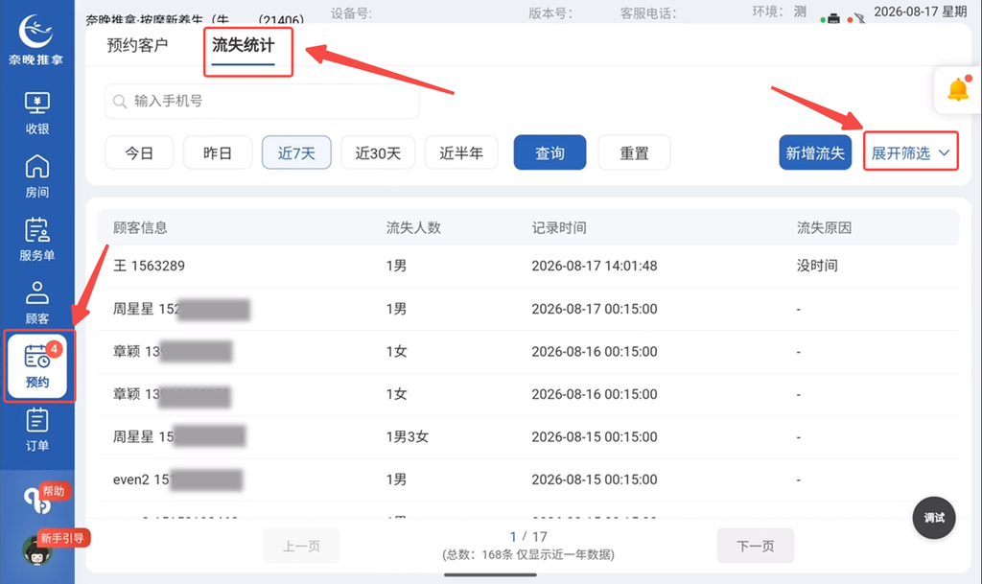Select the 流失统计 tab
982x584 pixels.
pyautogui.click(x=243, y=45)
